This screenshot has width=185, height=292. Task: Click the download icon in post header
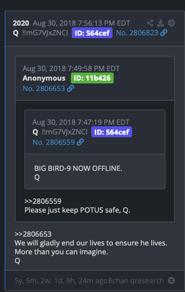161,23
